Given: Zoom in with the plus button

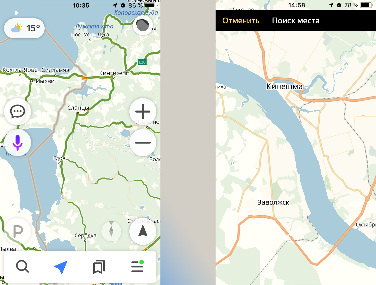Looking at the screenshot, I should tap(143, 112).
